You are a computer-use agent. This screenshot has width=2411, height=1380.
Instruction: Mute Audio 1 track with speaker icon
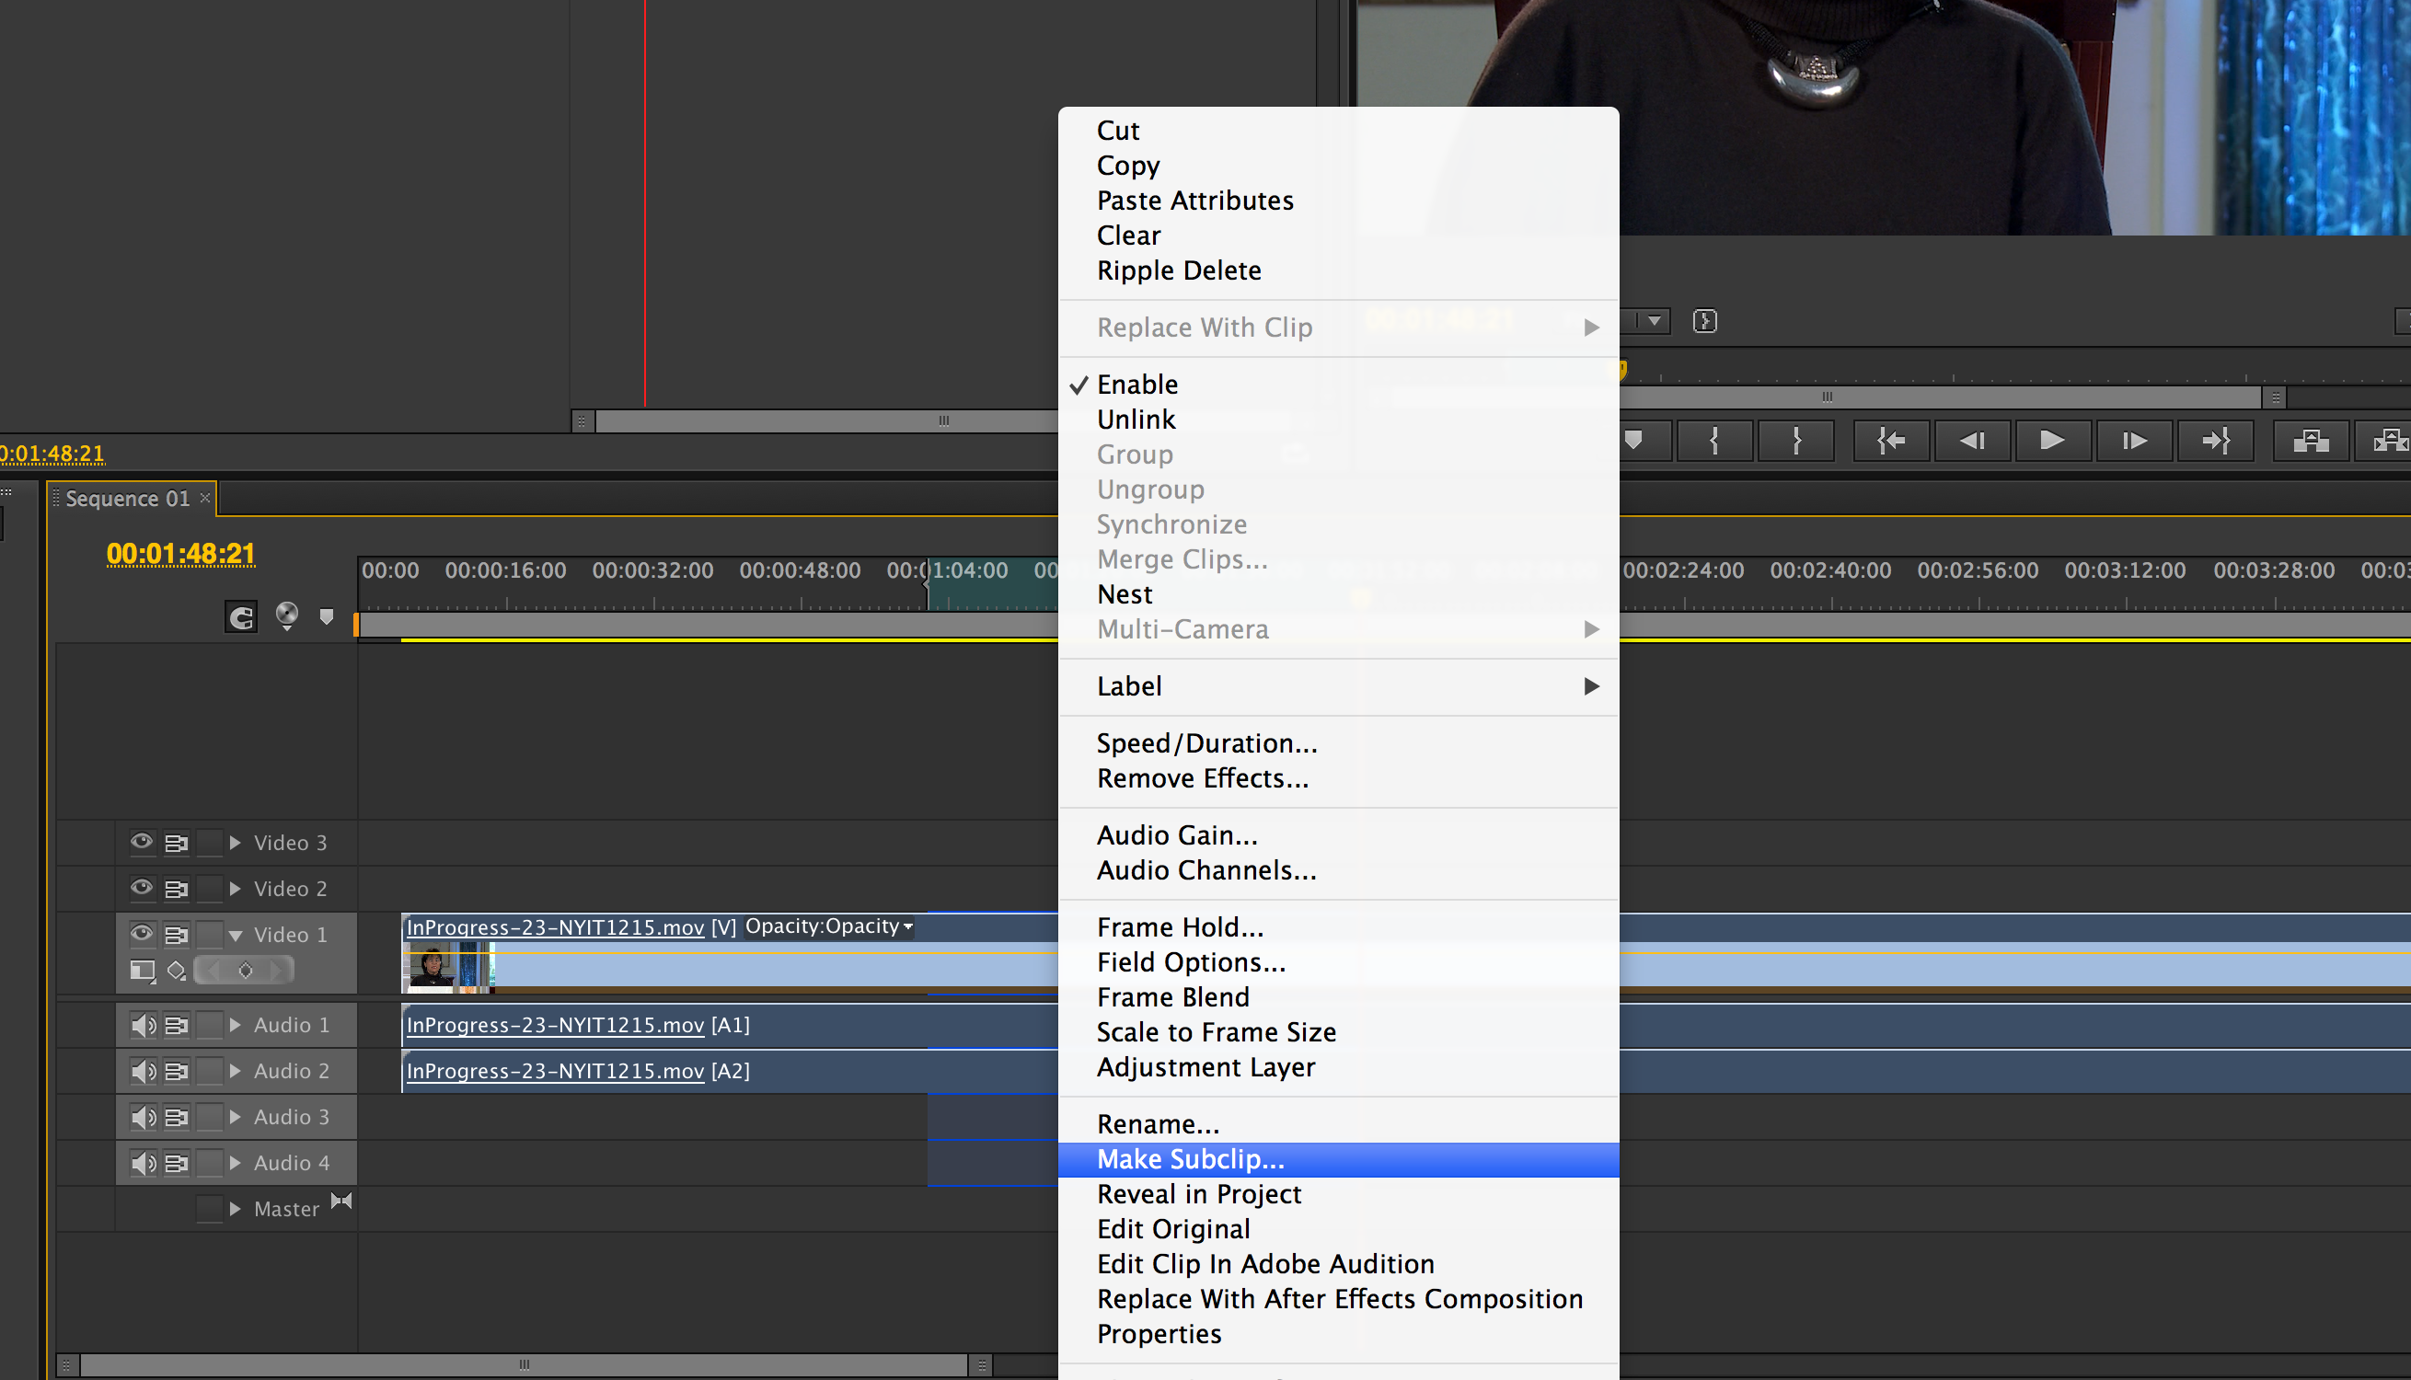pos(142,1025)
